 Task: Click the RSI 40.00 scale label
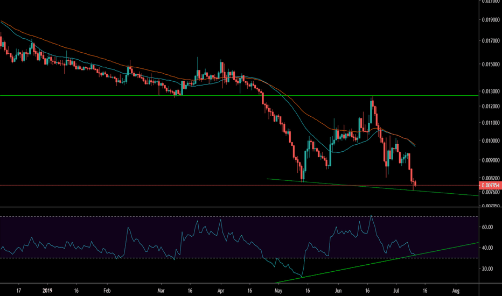tap(487, 248)
